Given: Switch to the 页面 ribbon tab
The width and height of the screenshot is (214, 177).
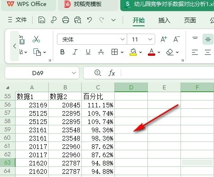Looking at the screenshot, I should [x=190, y=20].
